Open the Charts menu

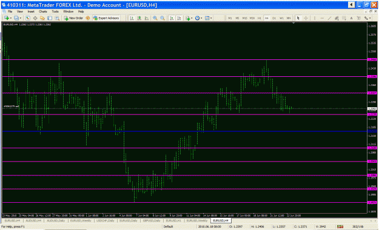[x=43, y=11]
